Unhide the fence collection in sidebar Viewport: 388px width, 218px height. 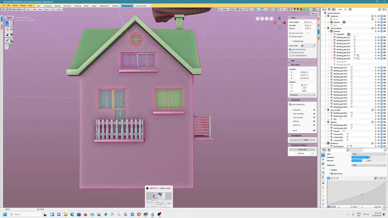(x=314, y=130)
